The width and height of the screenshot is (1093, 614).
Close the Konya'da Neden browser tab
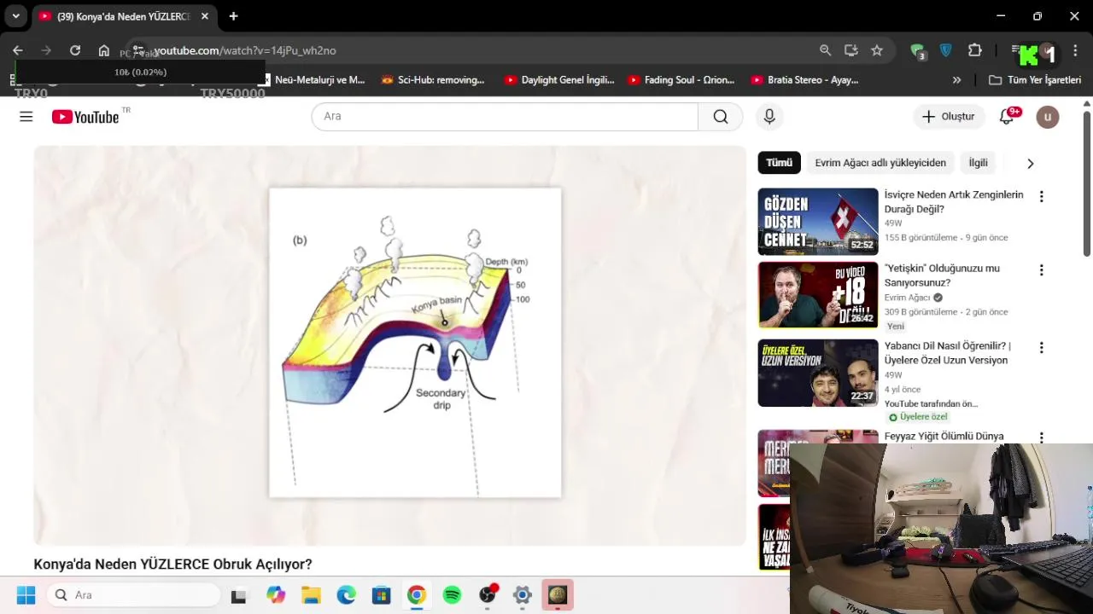[x=205, y=16]
